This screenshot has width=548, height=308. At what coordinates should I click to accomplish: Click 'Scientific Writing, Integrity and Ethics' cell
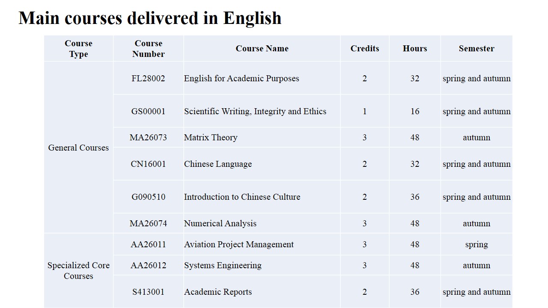click(x=255, y=111)
